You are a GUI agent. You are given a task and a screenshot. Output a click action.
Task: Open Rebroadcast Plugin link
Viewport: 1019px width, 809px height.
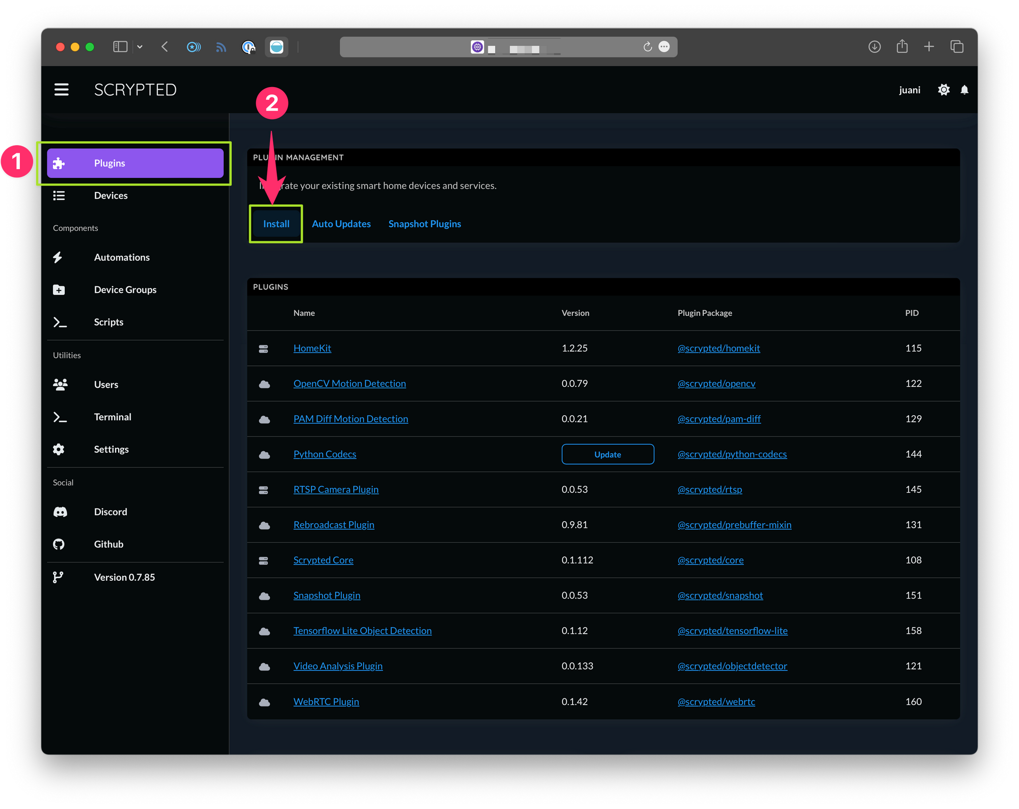[334, 525]
